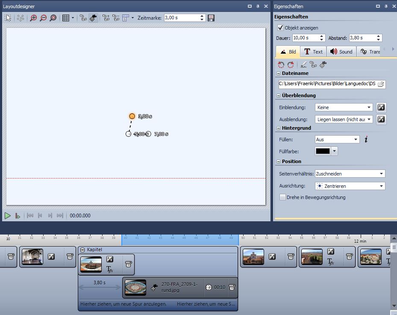Viewport: 397px width, 315px height.
Task: Select the camera pan tool in Layoutdesigner toolbar
Action: [x=93, y=18]
